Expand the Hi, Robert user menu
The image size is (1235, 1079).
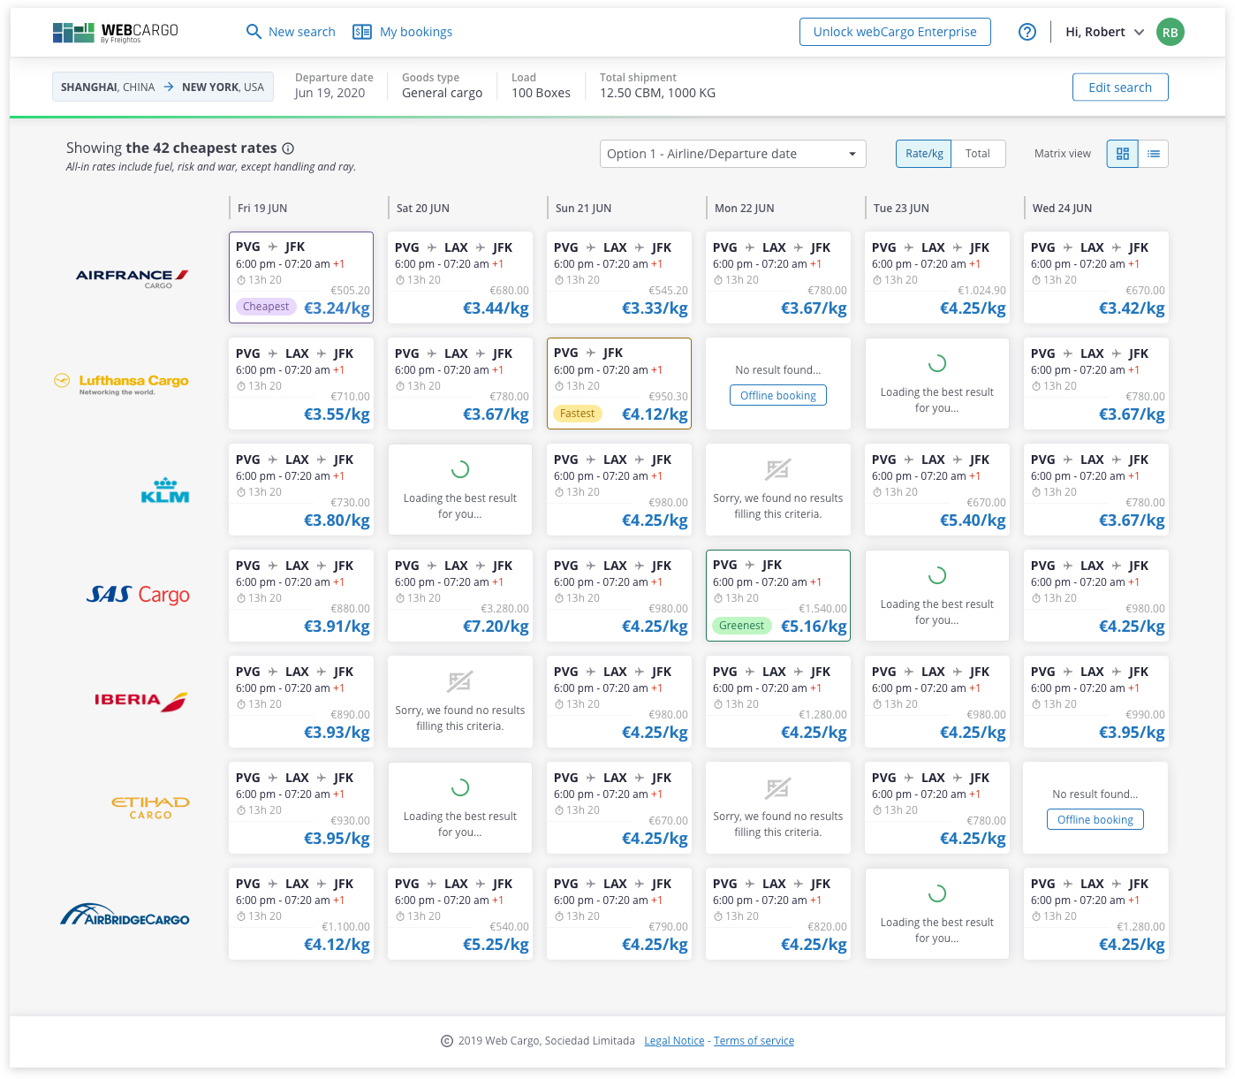pos(1104,32)
